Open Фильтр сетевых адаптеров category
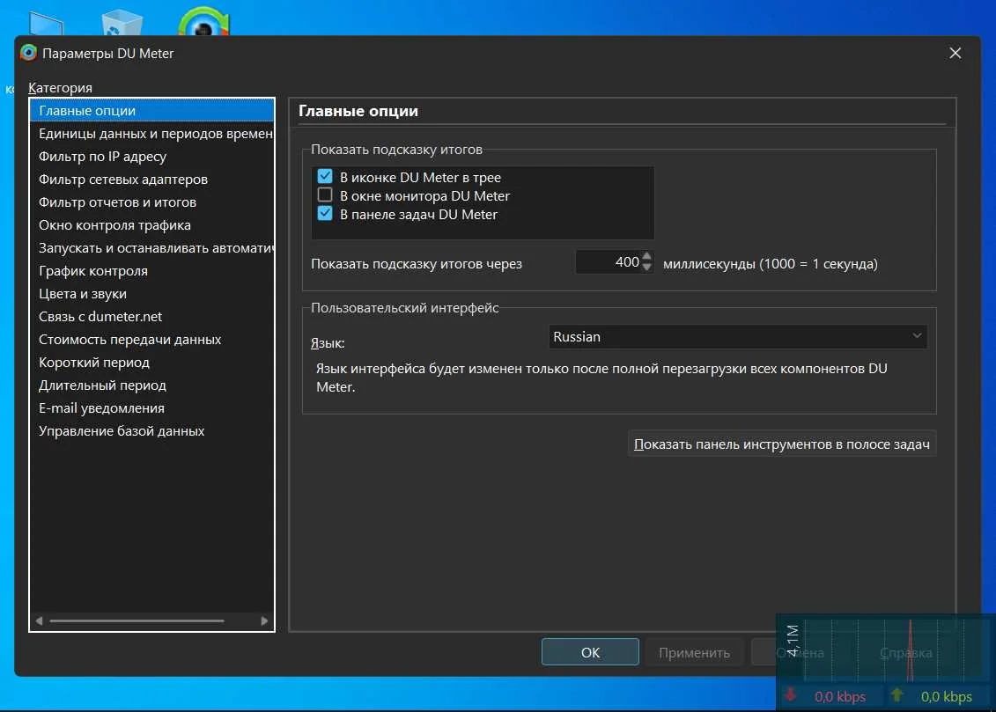996x712 pixels. point(151,179)
